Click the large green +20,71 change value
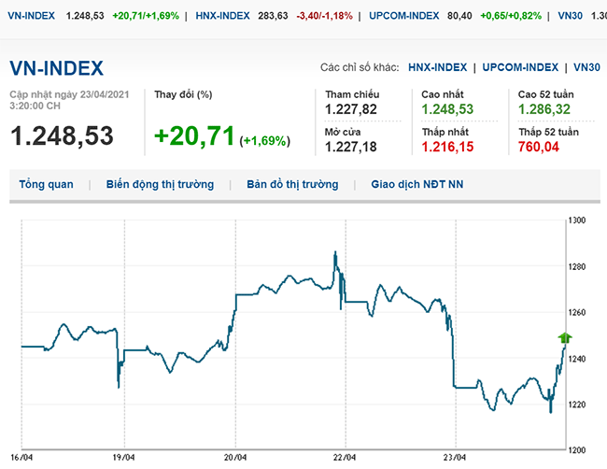 [x=193, y=136]
